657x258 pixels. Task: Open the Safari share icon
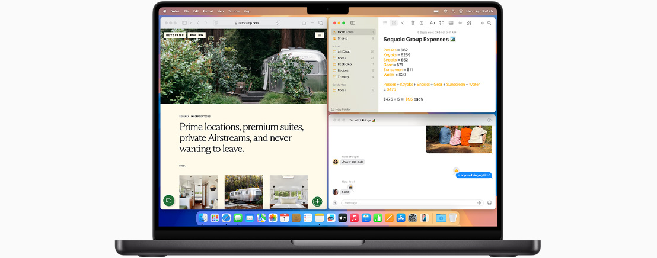point(304,23)
